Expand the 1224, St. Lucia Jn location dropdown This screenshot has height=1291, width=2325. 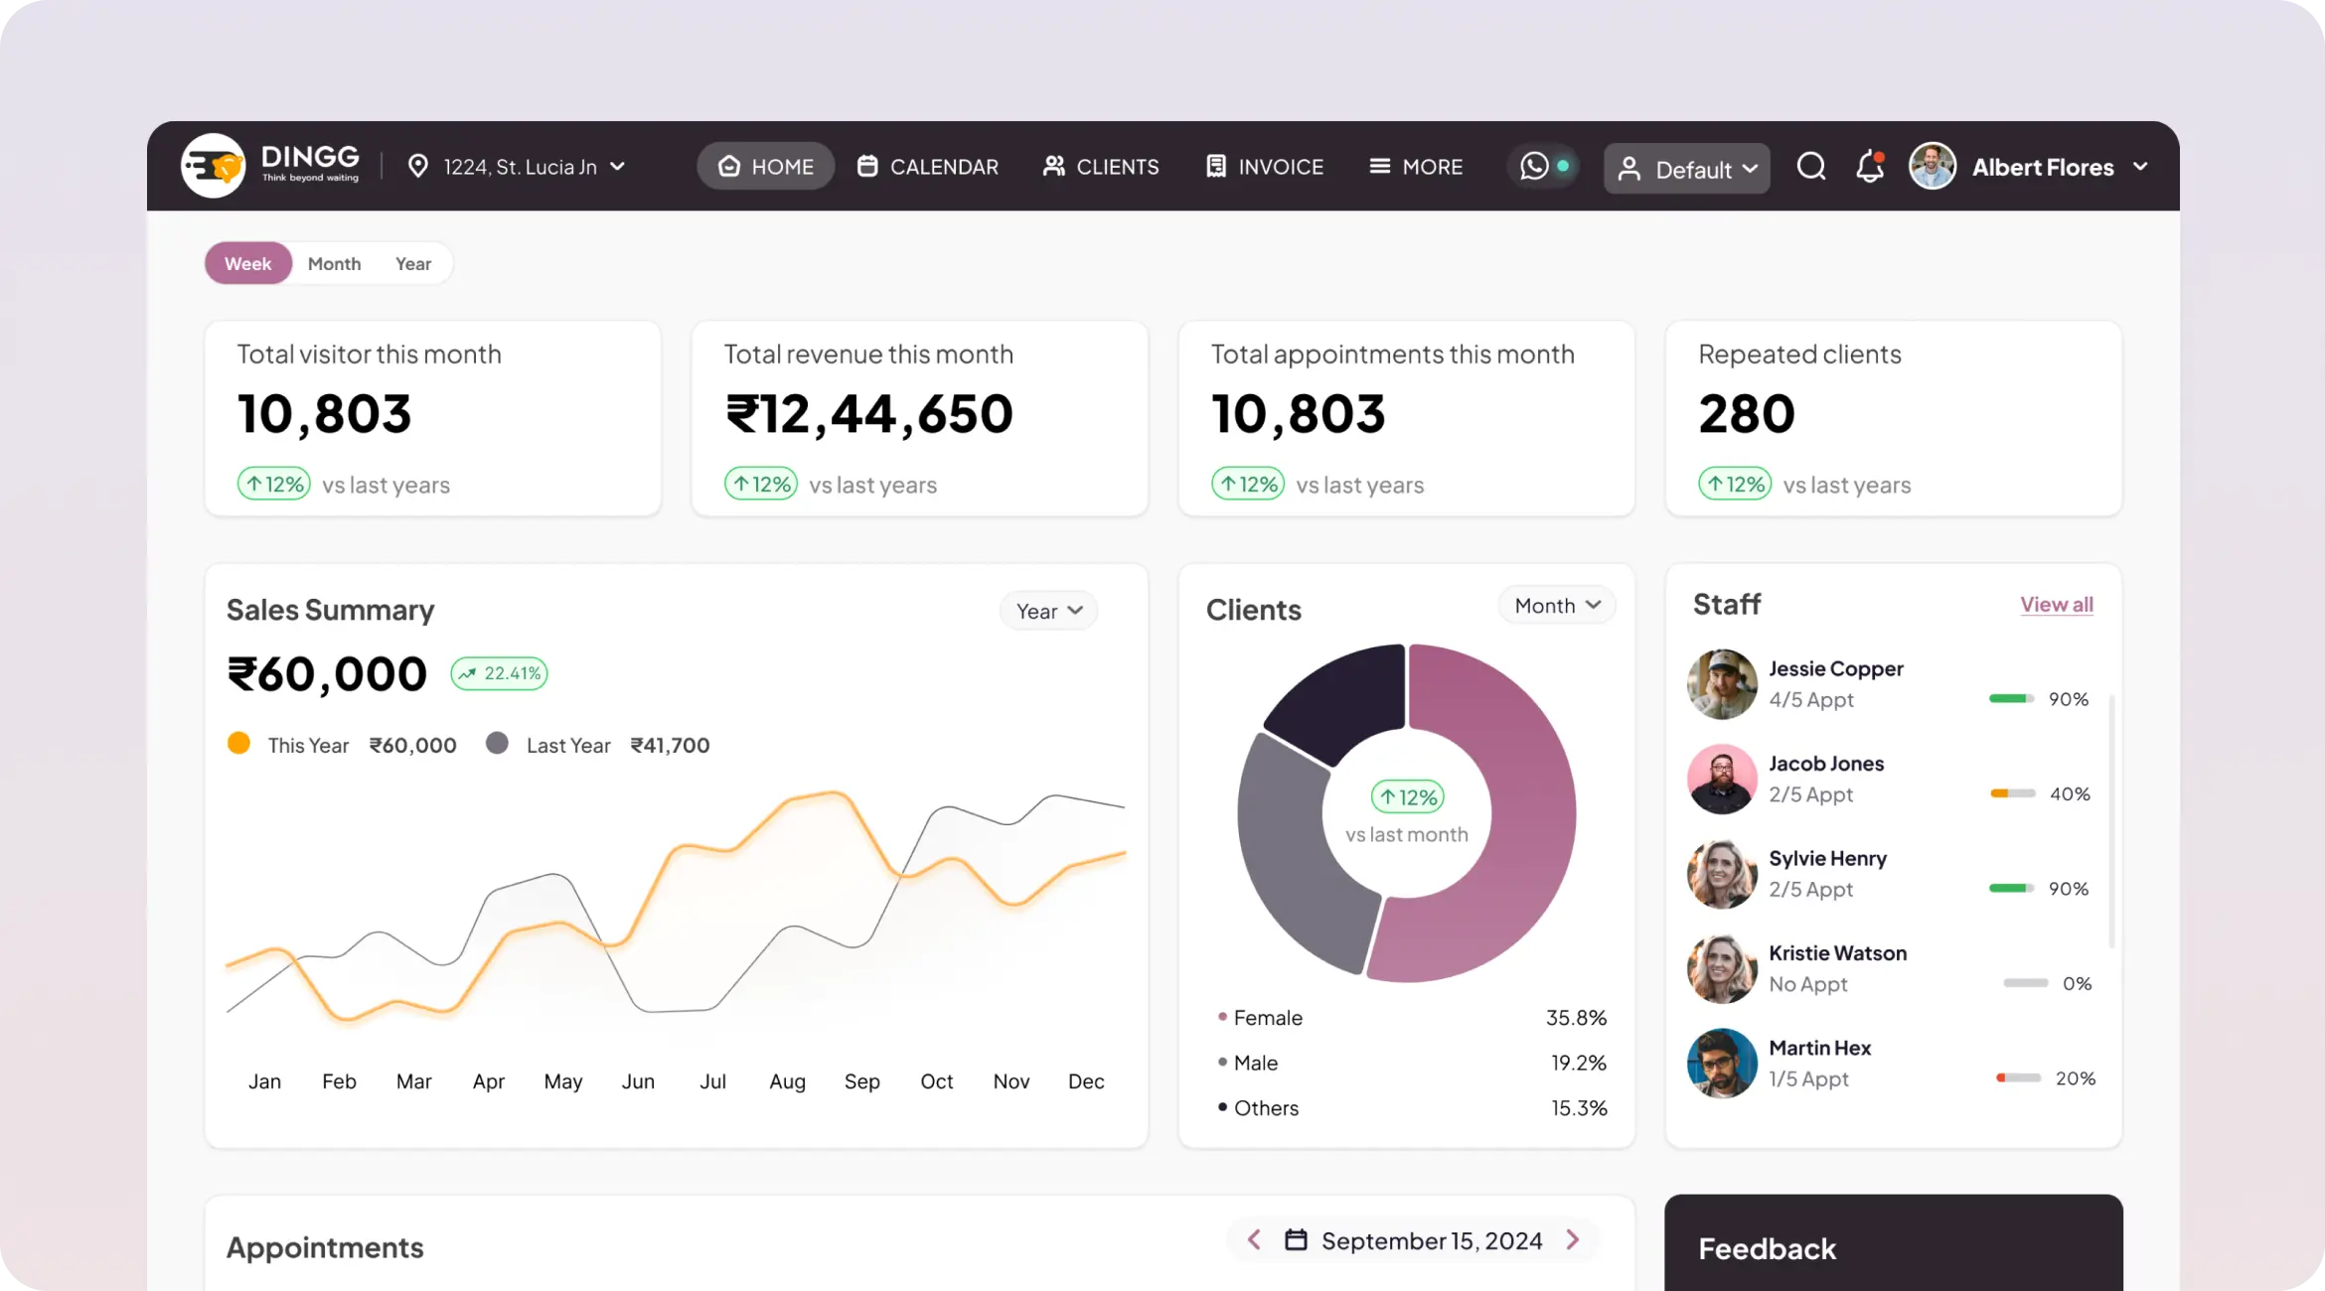click(518, 166)
